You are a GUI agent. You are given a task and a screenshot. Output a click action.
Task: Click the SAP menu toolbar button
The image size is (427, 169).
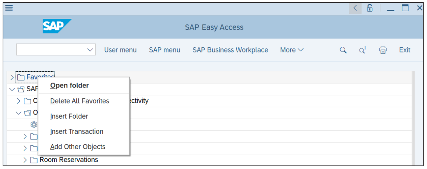click(x=164, y=50)
